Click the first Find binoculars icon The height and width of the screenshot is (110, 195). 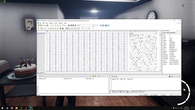tap(69, 25)
